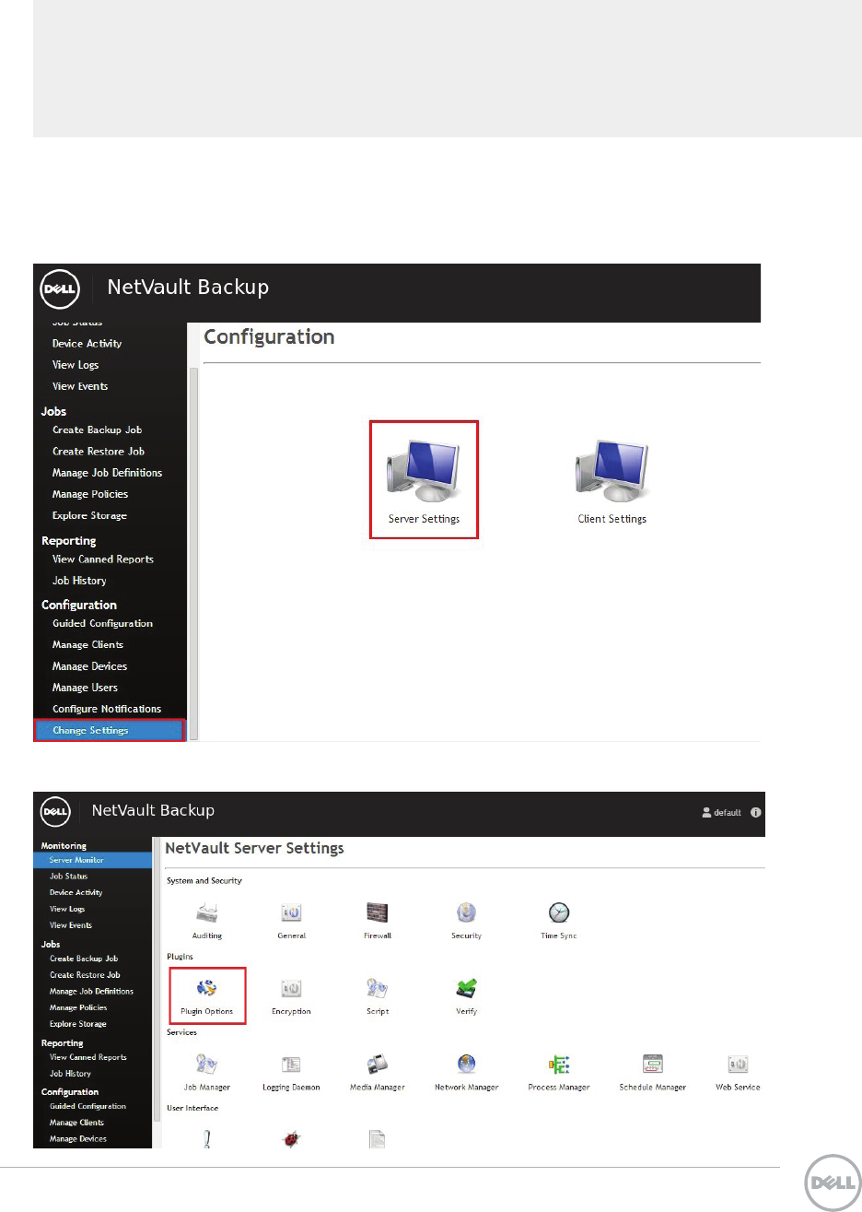Select Manage Devices in the Configuration window sidebar
The width and height of the screenshot is (862, 1212).
pyautogui.click(x=89, y=666)
